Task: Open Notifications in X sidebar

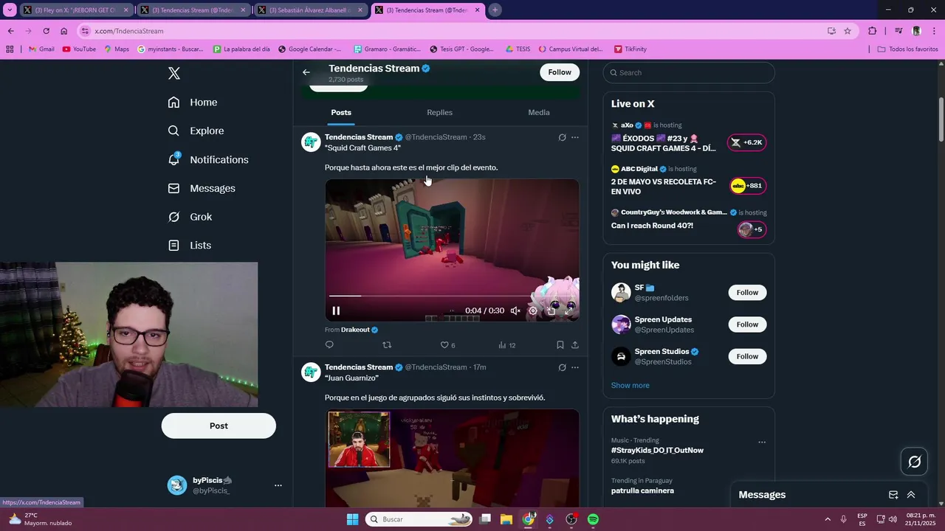Action: [208, 159]
